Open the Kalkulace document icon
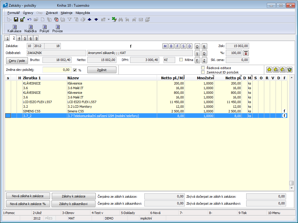This screenshot has height=223, width=298. pos(14,27)
